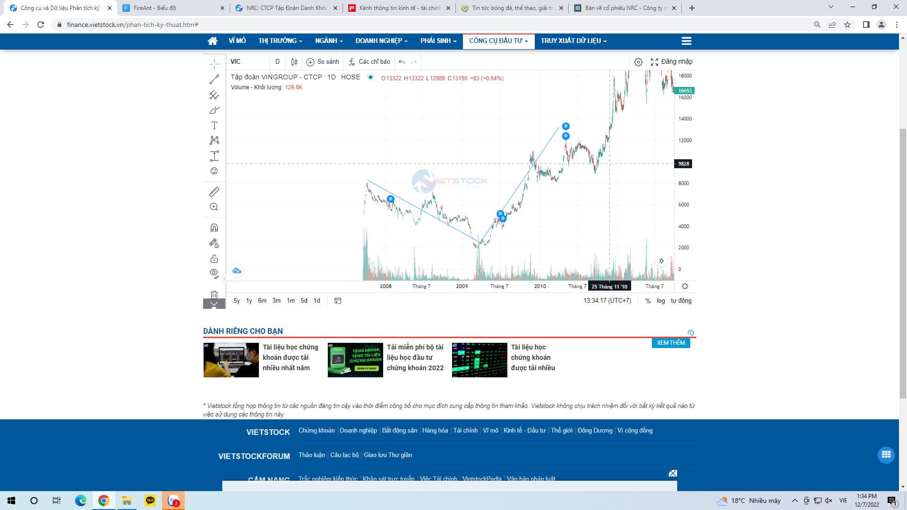Expand TRUY XUẤT DỮ LIỆU menu
Image resolution: width=907 pixels, height=510 pixels.
[573, 41]
